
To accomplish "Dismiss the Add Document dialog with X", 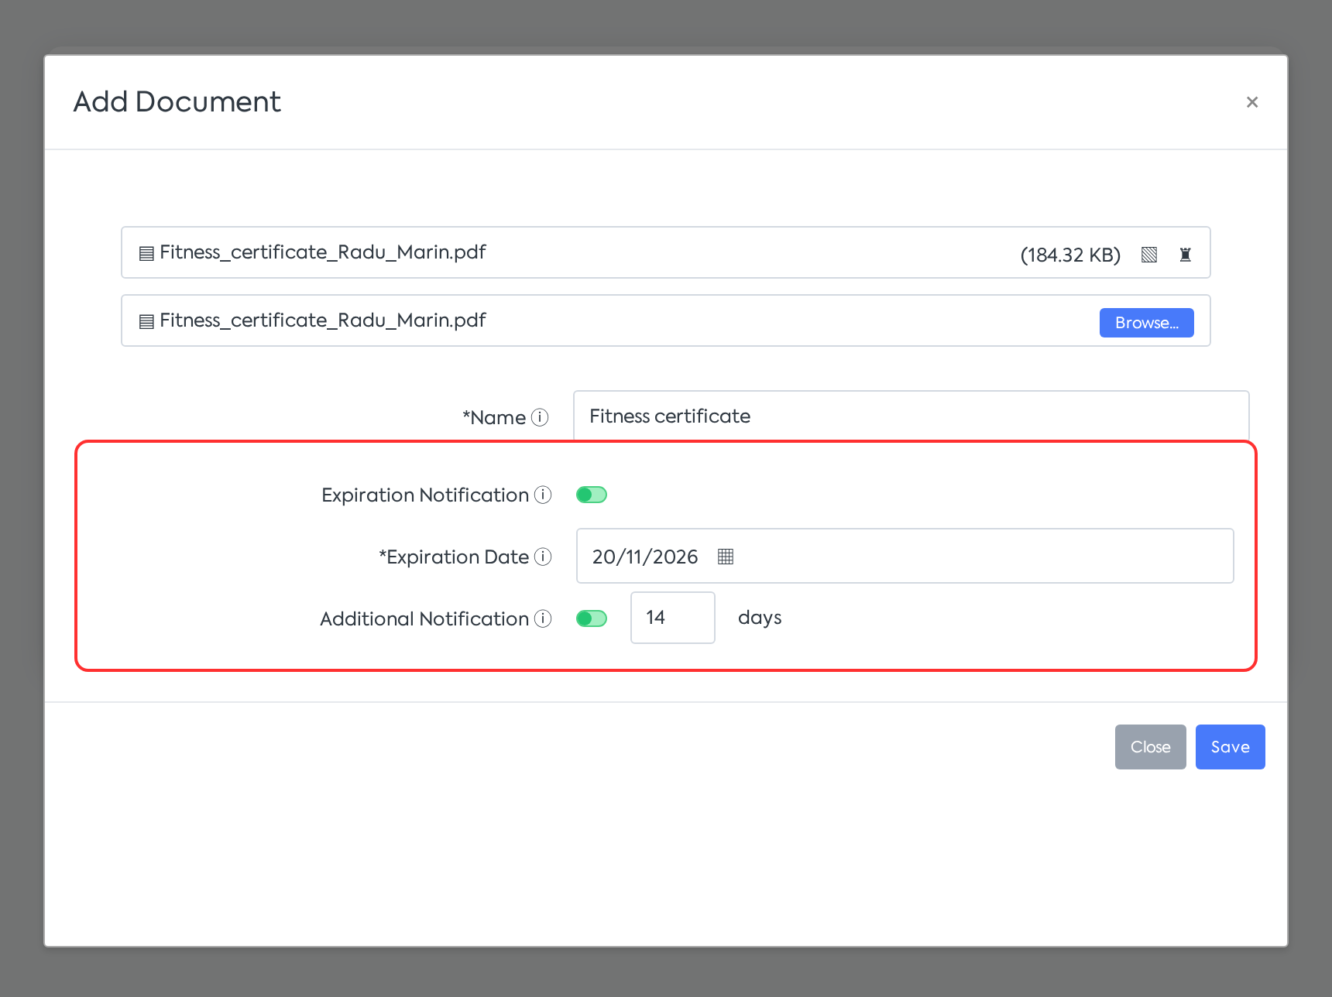I will [x=1252, y=102].
